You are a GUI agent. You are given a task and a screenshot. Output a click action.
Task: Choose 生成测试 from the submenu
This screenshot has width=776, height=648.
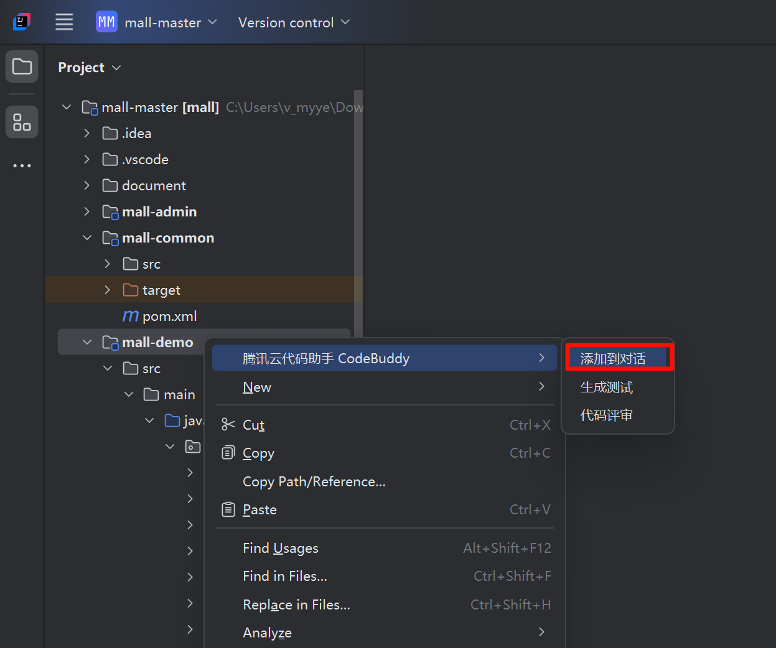coord(607,387)
